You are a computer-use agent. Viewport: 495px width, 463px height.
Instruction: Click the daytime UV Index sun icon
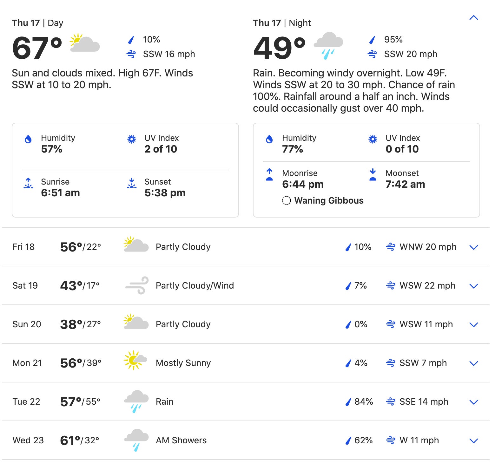132,139
